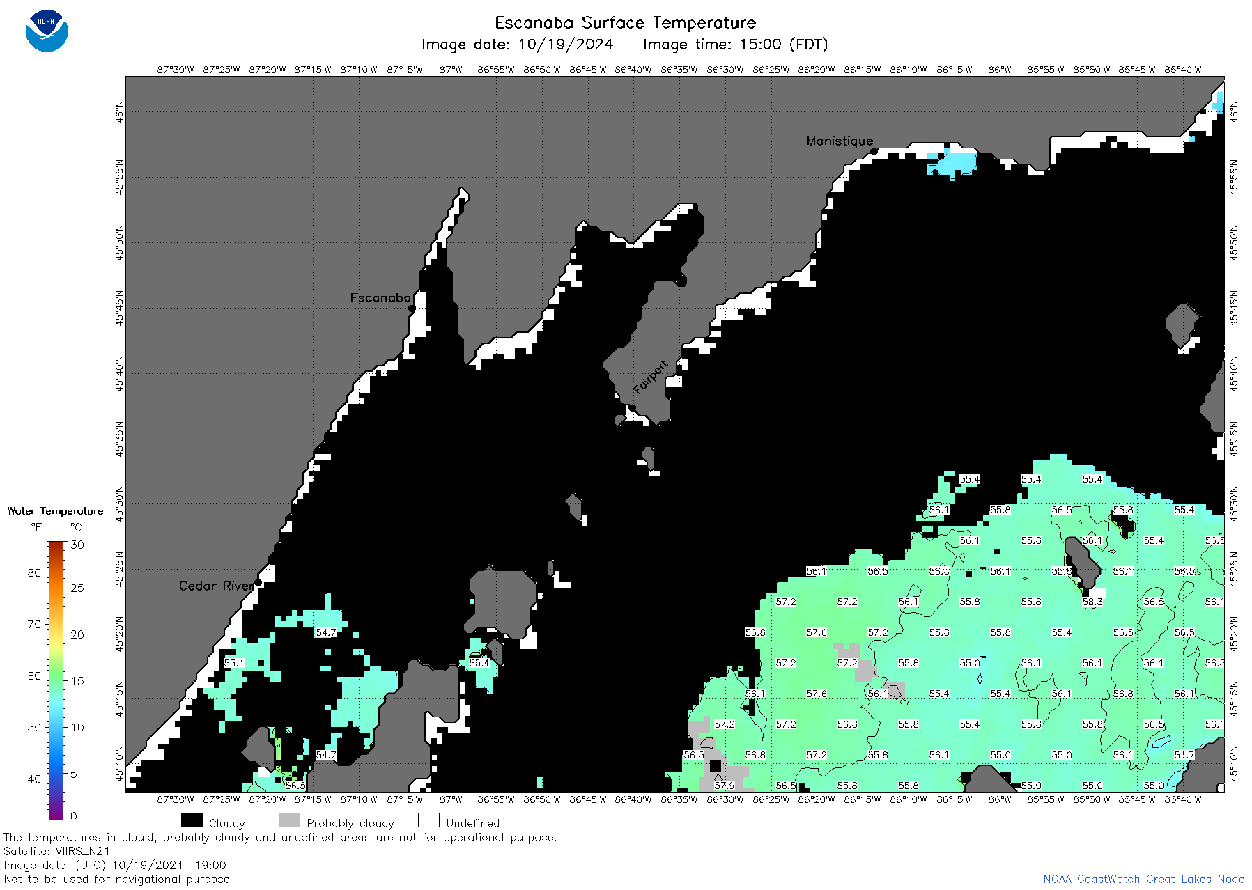Click the 57.9 temperature reading

pyautogui.click(x=725, y=786)
